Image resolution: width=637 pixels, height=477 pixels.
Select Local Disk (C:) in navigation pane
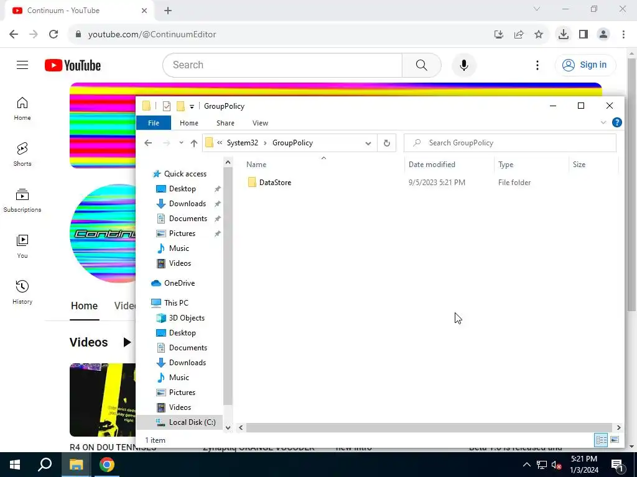pyautogui.click(x=192, y=422)
